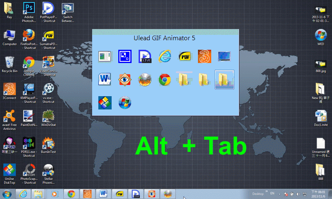Open the Windows Start button
This screenshot has height=199, width=332.
7,194
